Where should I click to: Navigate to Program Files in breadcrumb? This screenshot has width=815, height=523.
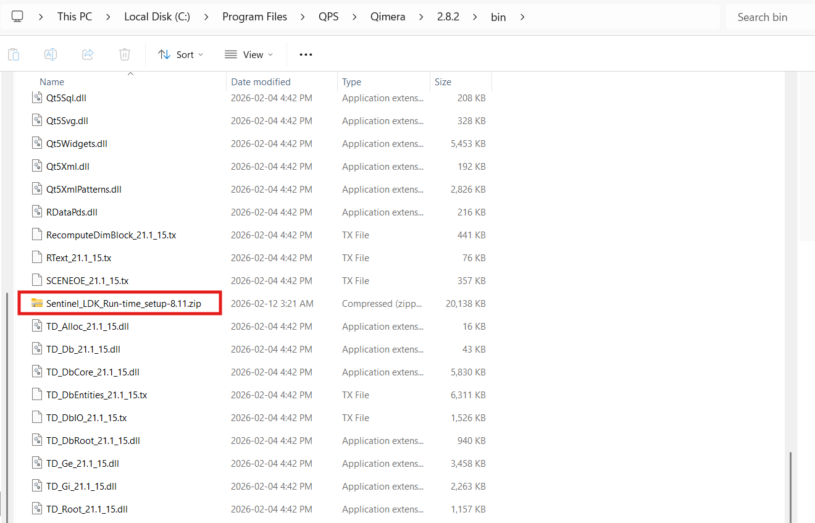click(x=254, y=17)
